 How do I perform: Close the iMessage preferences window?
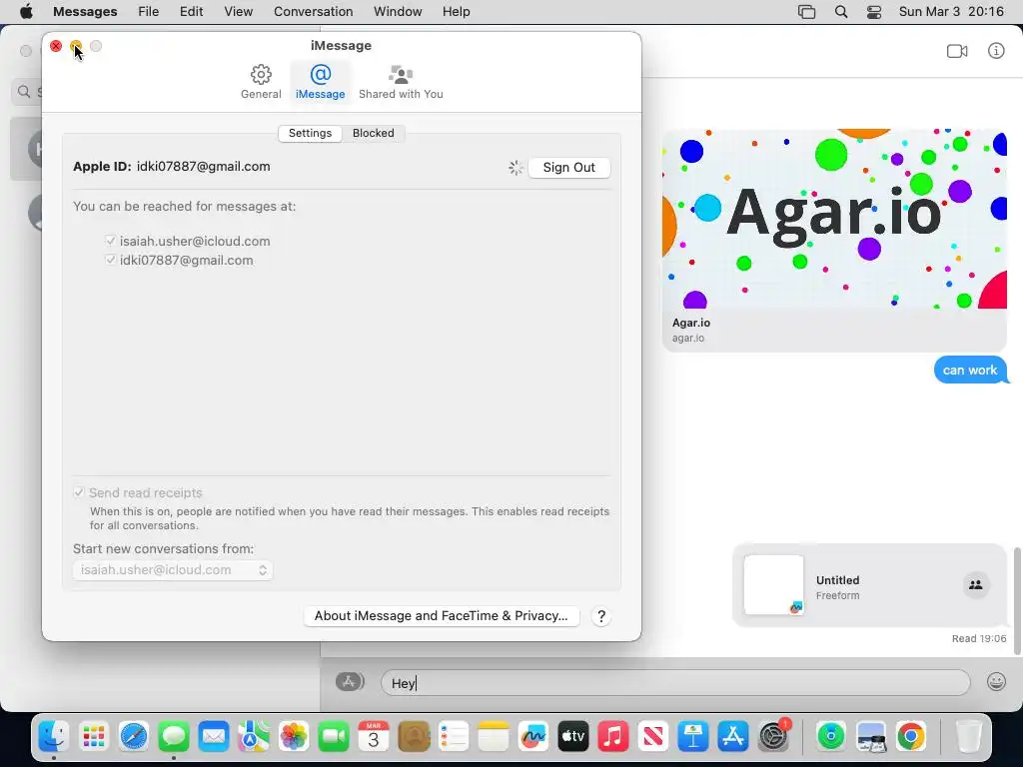(56, 46)
